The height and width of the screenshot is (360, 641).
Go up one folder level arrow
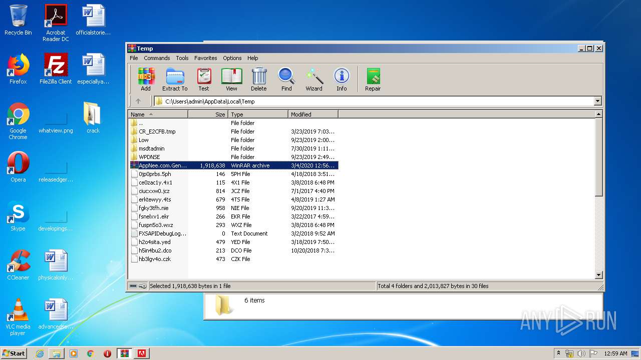pos(138,101)
